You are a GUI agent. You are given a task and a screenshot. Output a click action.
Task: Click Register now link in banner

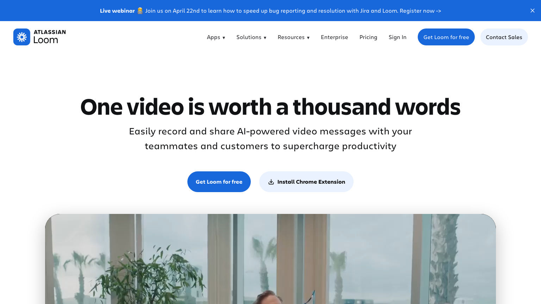tap(420, 11)
